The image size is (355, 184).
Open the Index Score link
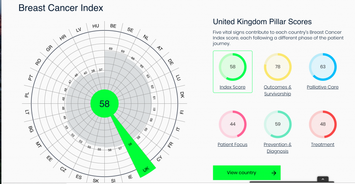click(233, 87)
